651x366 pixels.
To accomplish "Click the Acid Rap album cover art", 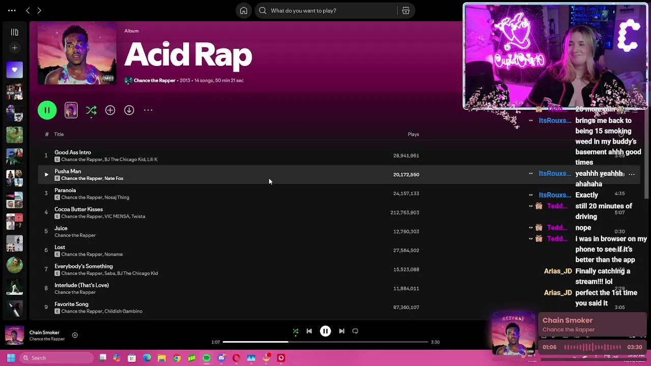I will click(x=77, y=54).
